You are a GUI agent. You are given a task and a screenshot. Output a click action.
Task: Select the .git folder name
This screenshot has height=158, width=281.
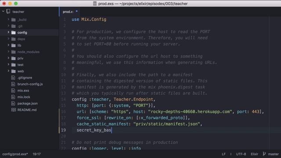[x=20, y=26]
